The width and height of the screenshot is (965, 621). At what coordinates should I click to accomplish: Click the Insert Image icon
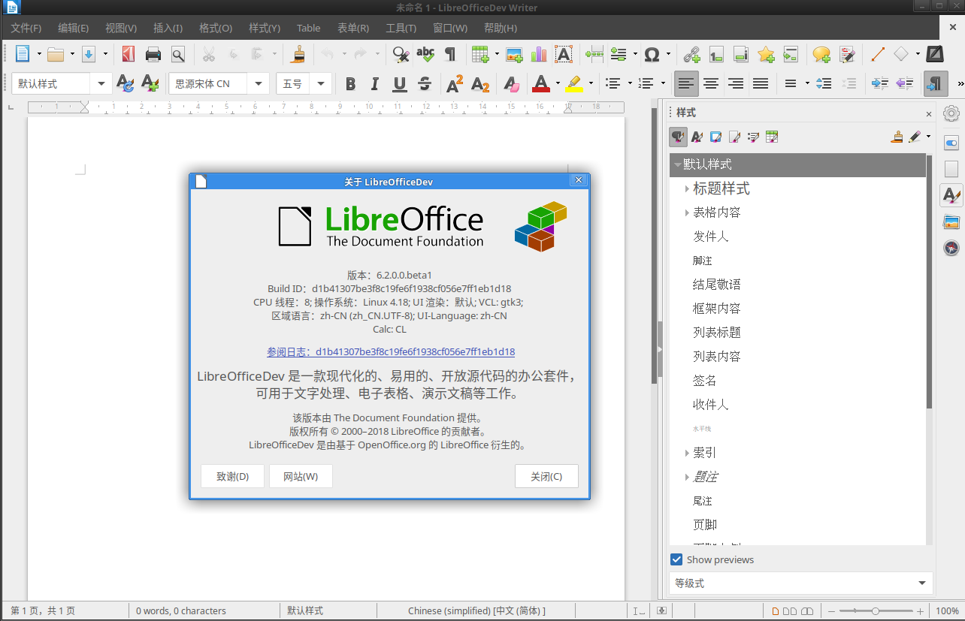coord(514,54)
